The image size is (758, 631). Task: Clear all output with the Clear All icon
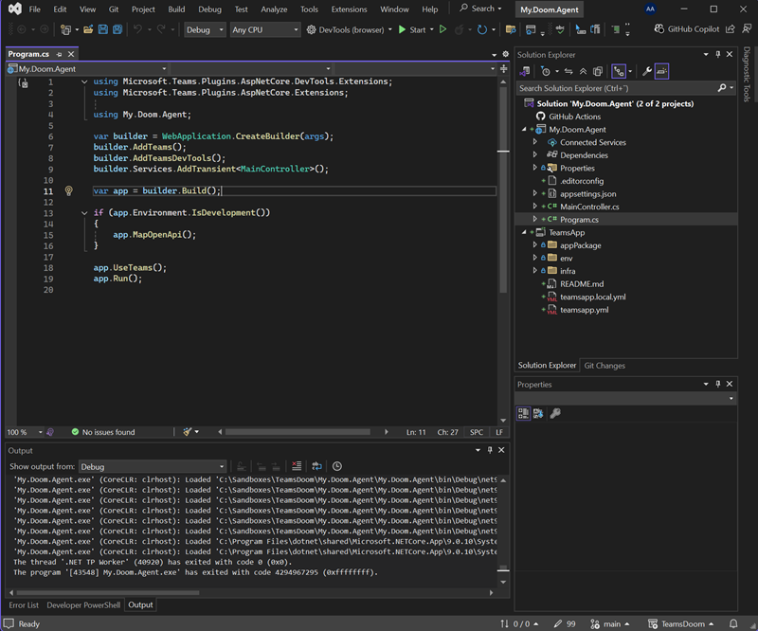point(297,466)
